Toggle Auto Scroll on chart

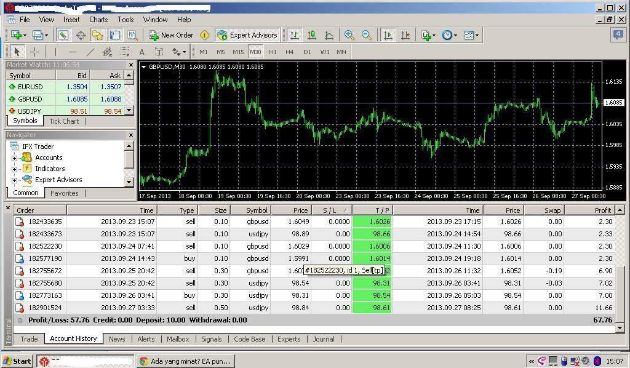point(388,35)
